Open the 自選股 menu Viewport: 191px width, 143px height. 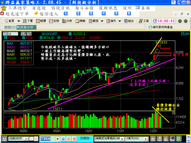(39, 8)
